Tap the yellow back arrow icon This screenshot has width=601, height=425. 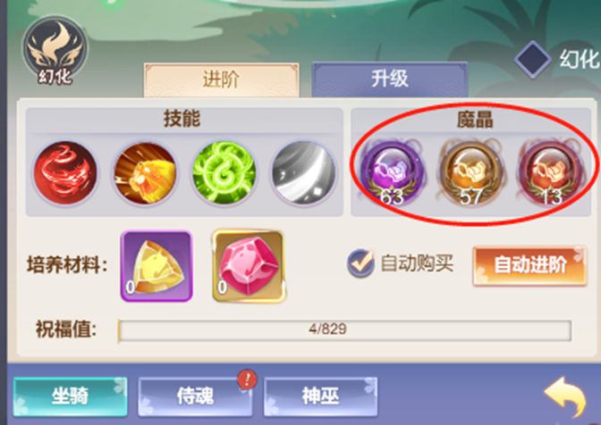pos(565,396)
